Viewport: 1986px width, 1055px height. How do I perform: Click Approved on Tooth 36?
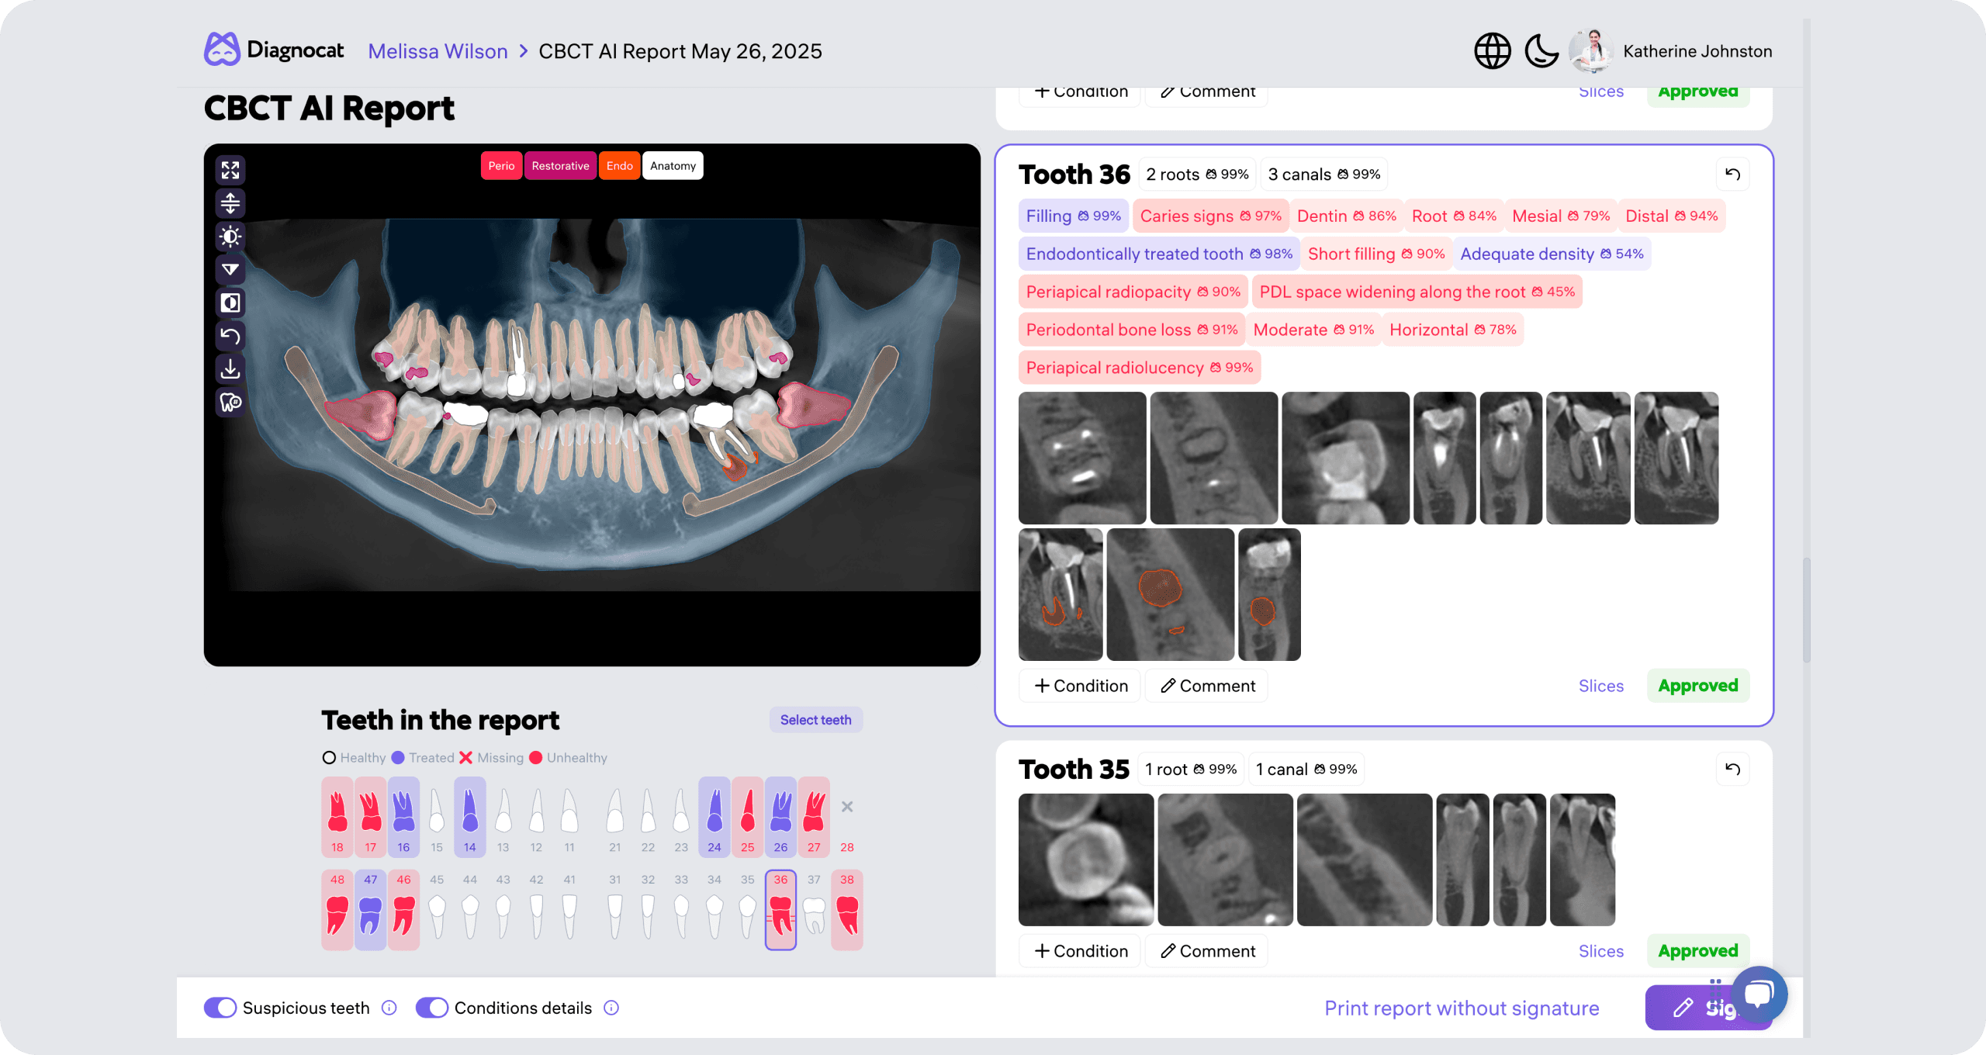pos(1698,686)
